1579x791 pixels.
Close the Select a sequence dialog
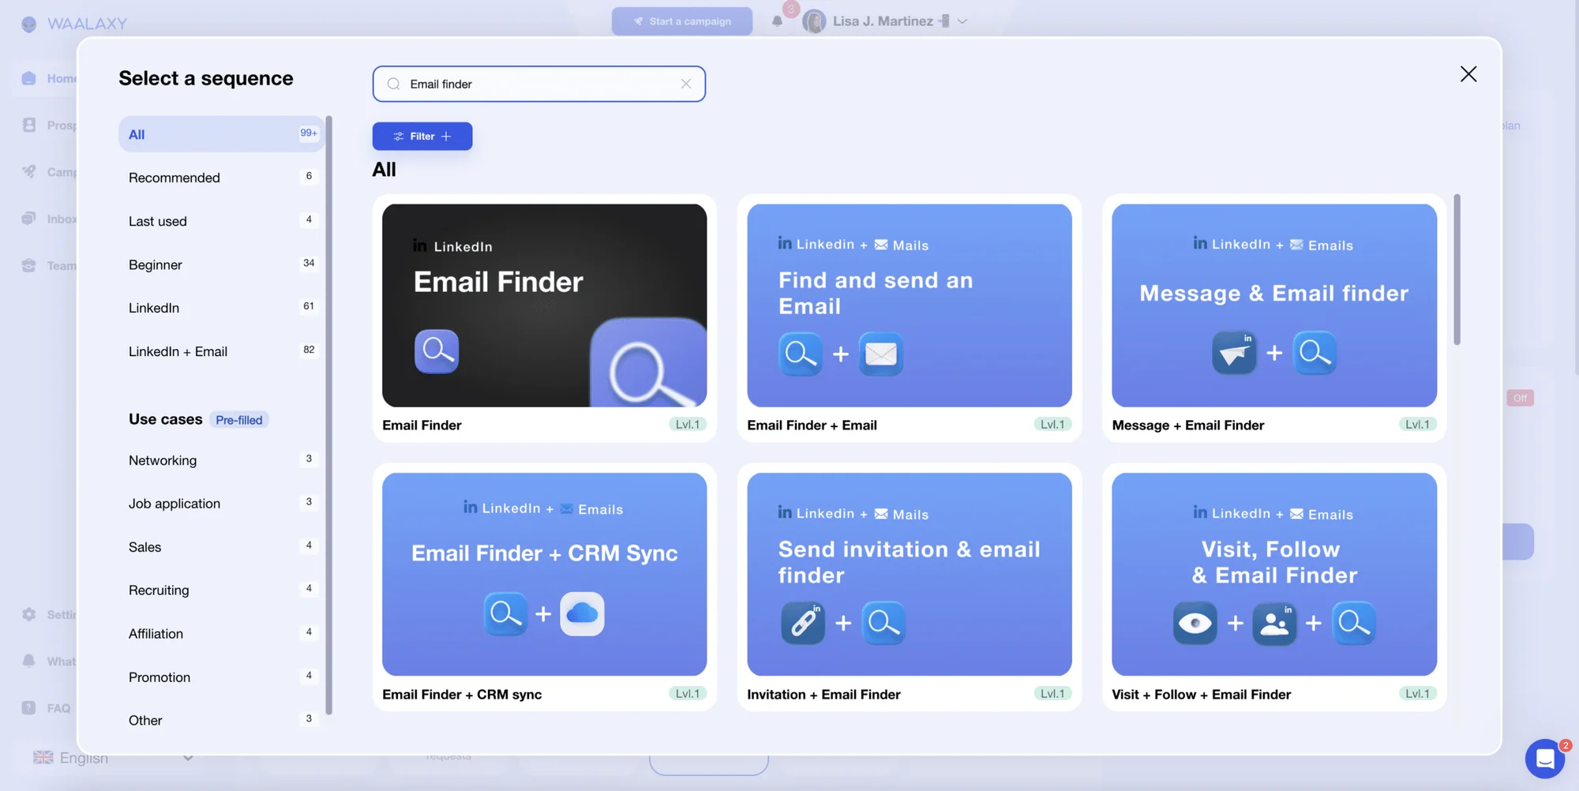[1468, 74]
